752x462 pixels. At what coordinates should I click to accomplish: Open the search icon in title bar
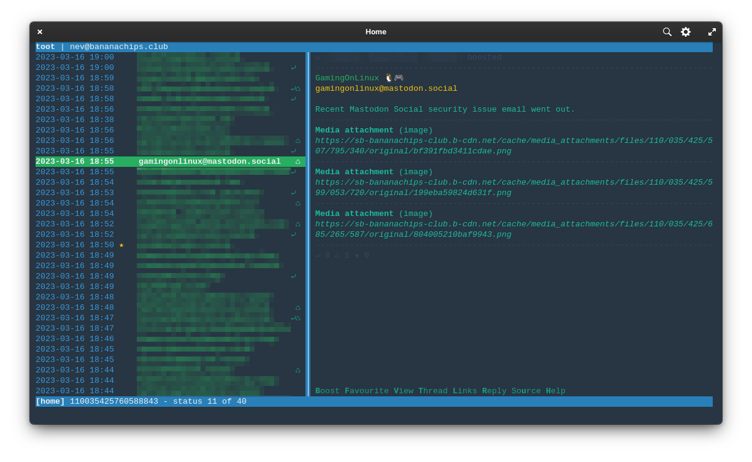coord(667,32)
